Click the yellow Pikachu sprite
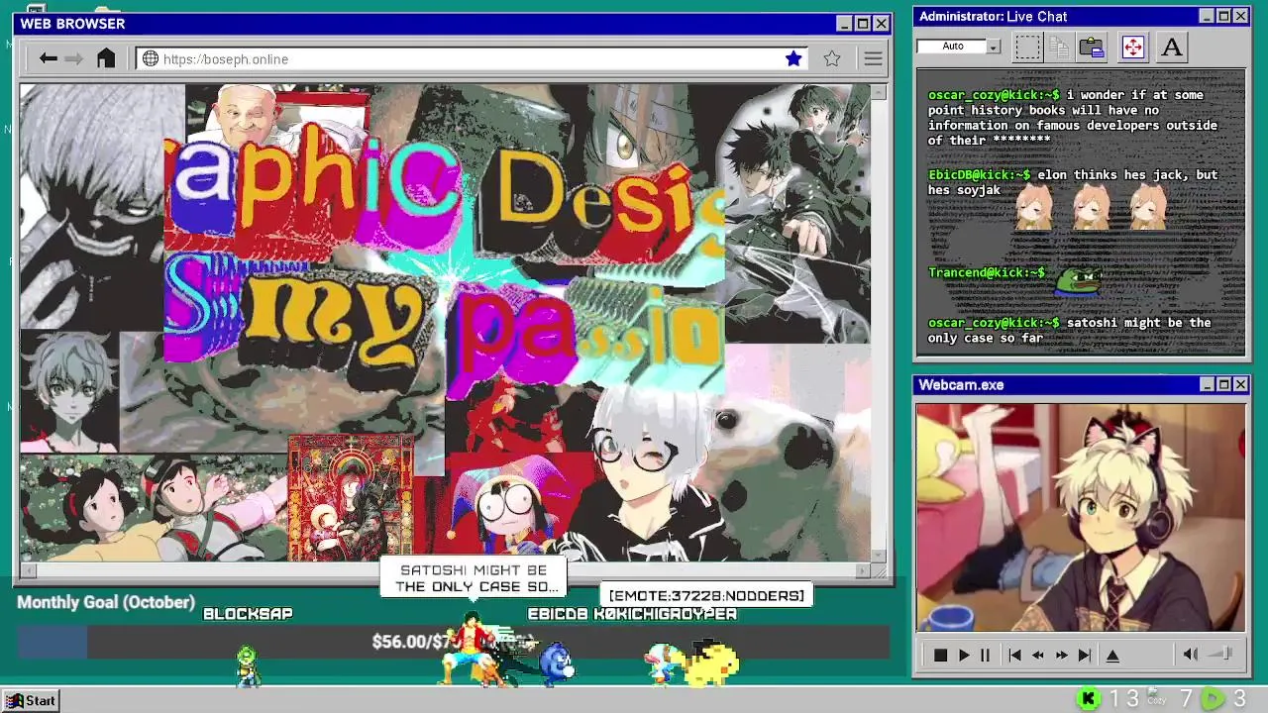This screenshot has height=713, width=1268. [x=711, y=662]
